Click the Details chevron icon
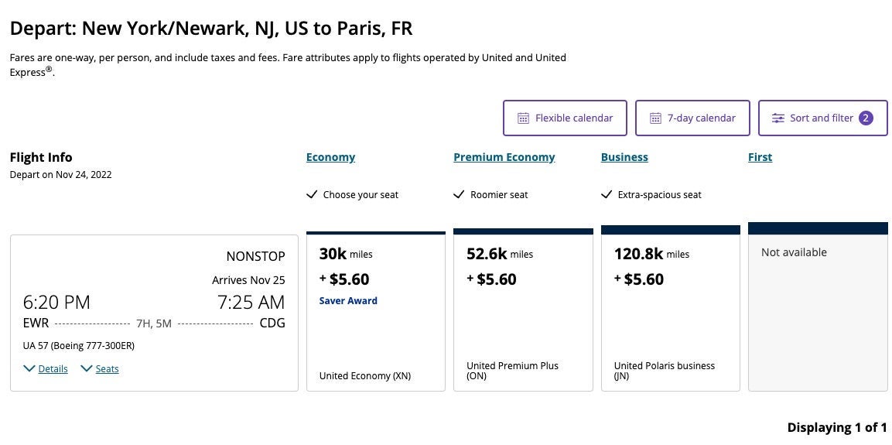 pyautogui.click(x=29, y=369)
